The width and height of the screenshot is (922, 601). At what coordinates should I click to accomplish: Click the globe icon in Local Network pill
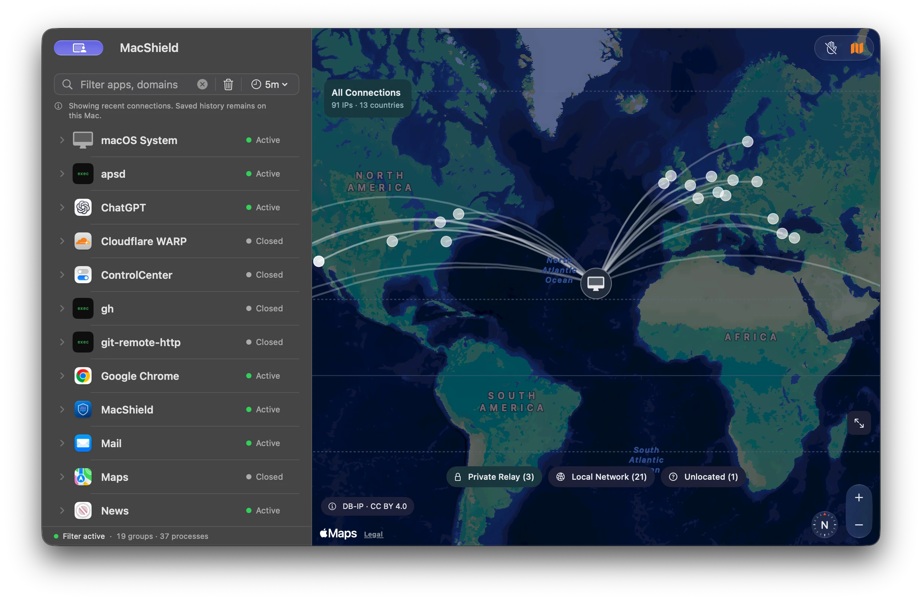[x=561, y=477]
